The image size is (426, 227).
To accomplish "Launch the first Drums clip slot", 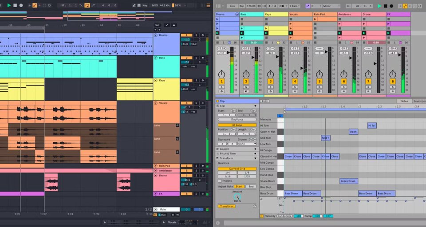I will pos(217,19).
